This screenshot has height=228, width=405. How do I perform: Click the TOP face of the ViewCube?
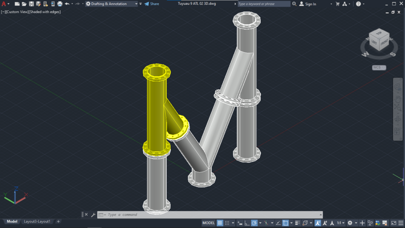pos(379,33)
